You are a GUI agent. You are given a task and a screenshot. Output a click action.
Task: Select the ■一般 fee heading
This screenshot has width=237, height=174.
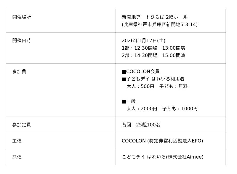(x=129, y=101)
